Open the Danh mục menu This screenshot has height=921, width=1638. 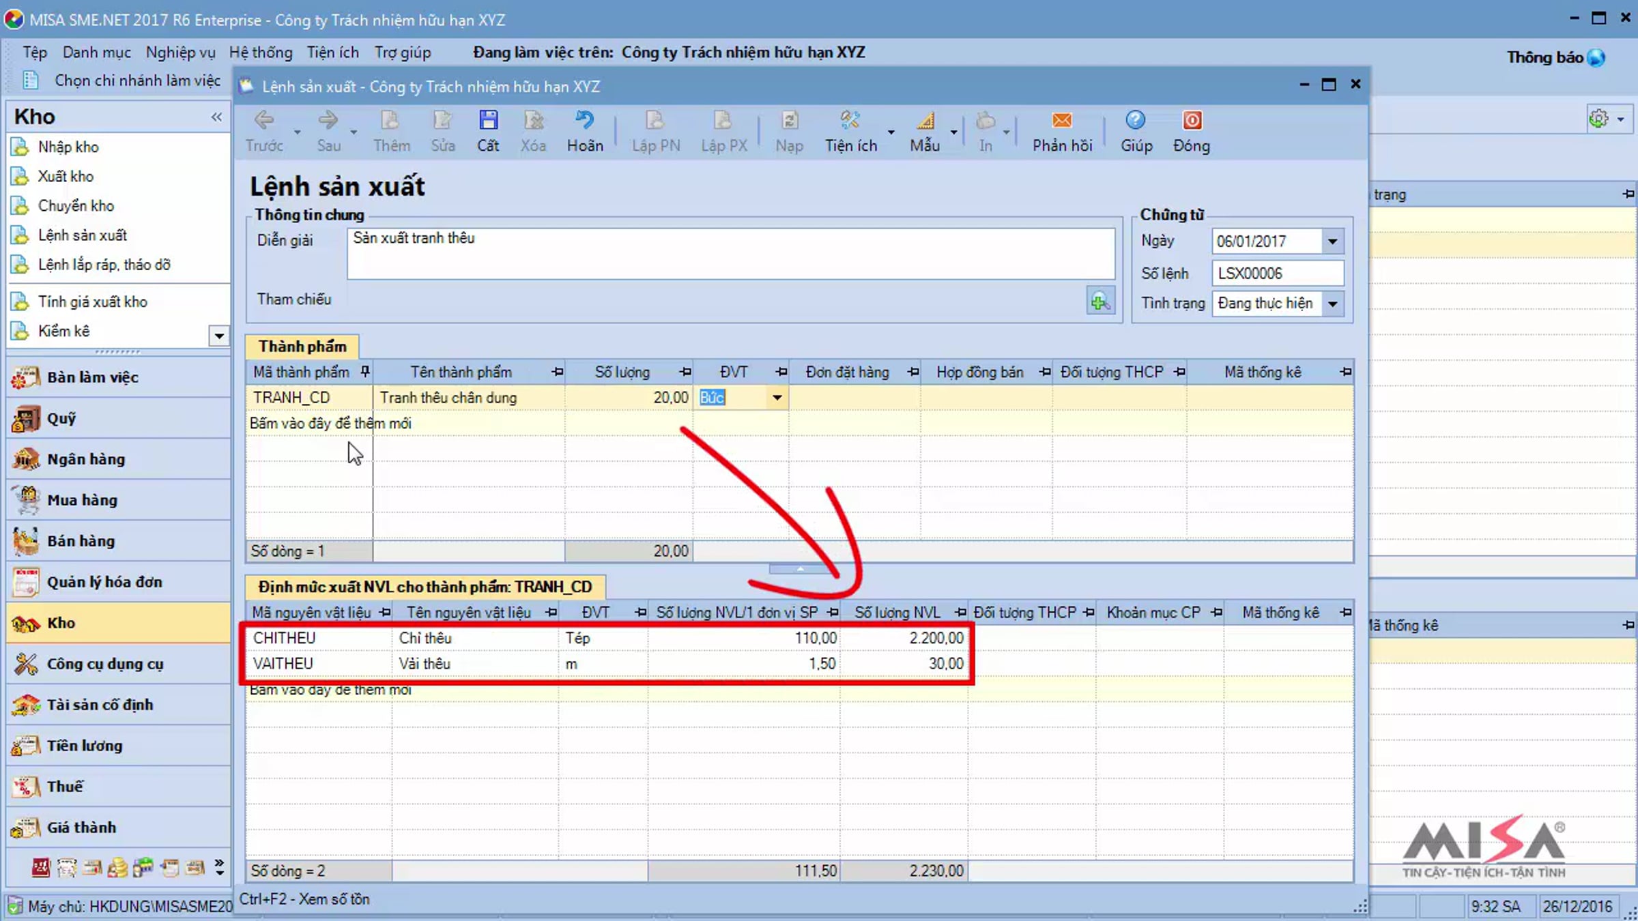(x=97, y=53)
